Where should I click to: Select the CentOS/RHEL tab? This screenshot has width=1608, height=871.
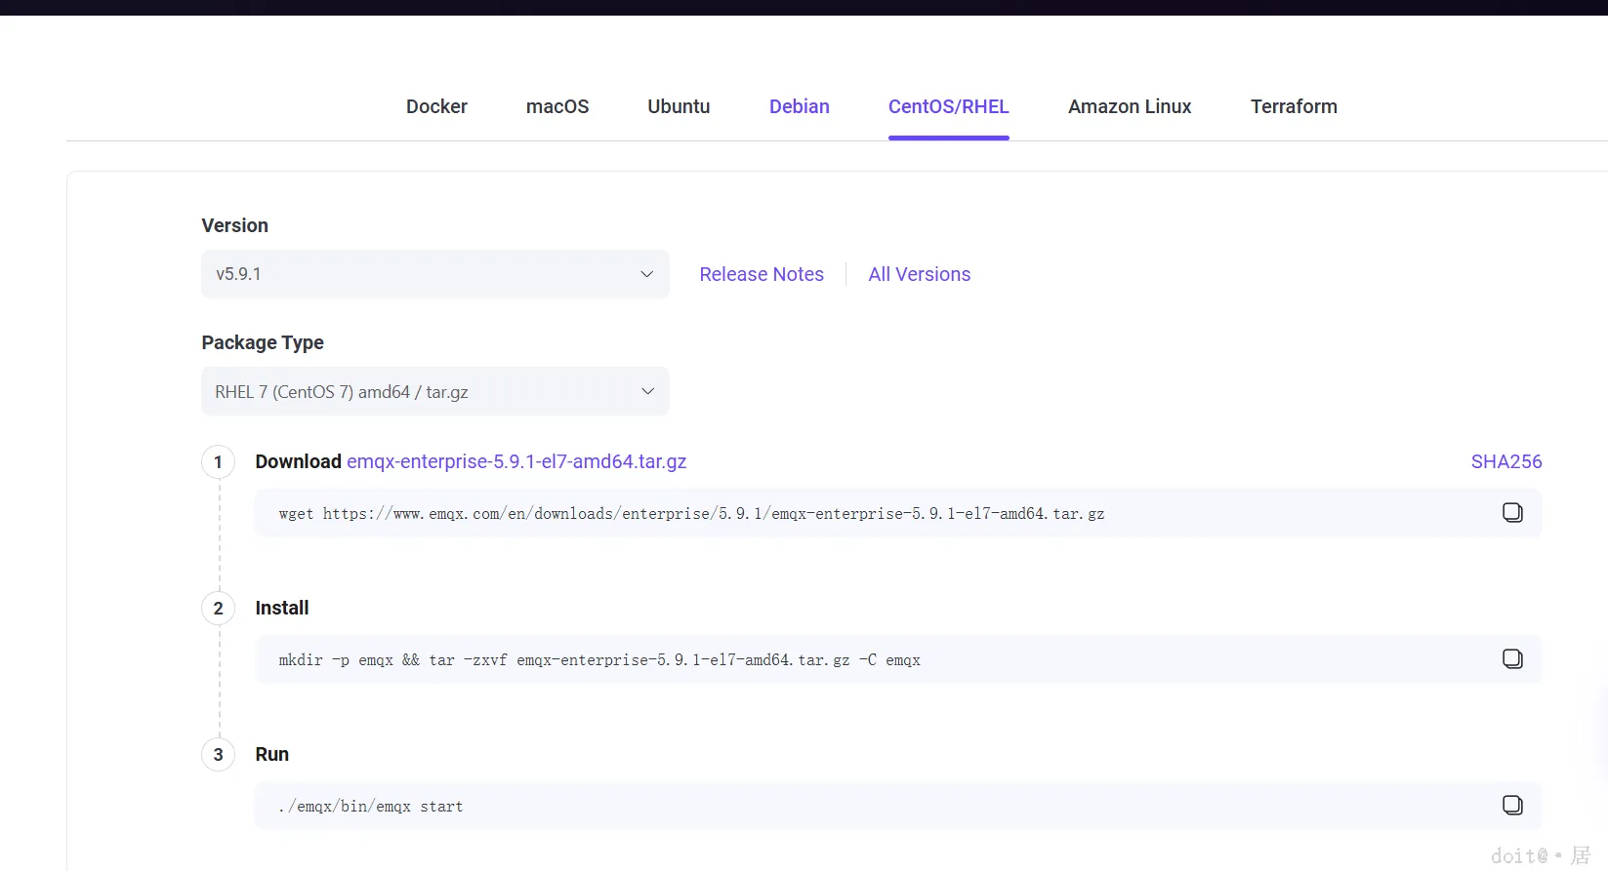[x=948, y=106]
